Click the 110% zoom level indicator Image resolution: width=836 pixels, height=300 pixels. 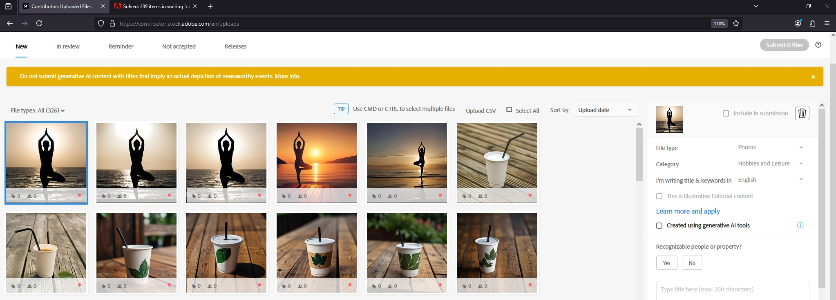[719, 24]
